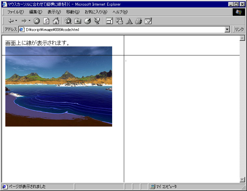Click the IE system icon in title bar

pyautogui.click(x=4, y=4)
